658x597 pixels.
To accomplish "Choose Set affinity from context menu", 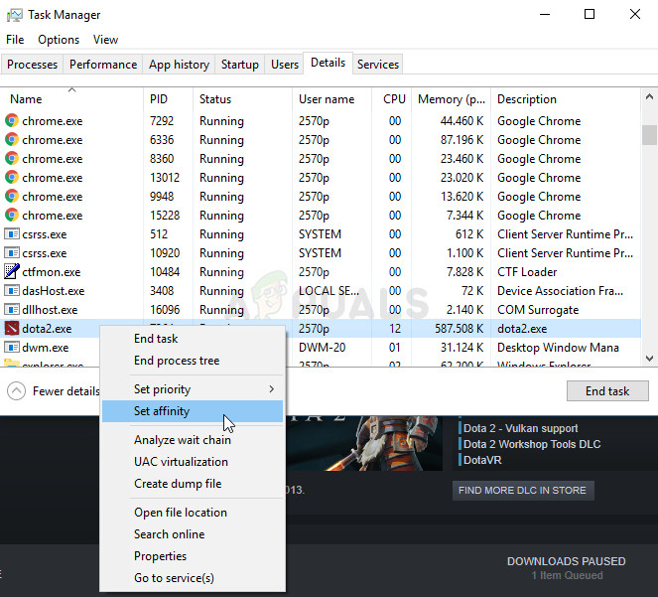I will point(162,411).
